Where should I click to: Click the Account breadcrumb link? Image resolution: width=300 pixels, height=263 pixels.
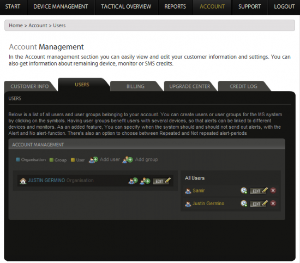[x=38, y=26]
